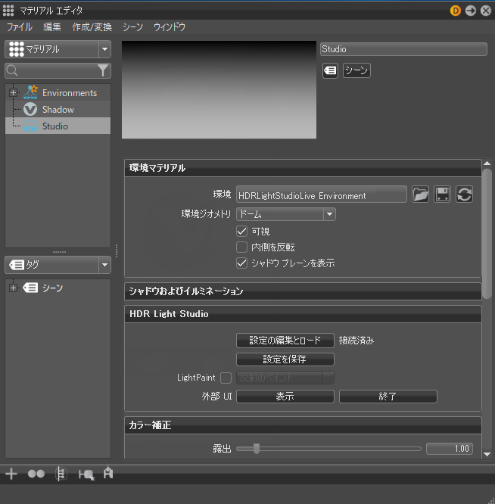Click the properties scrollbar up arrow

(x=487, y=163)
